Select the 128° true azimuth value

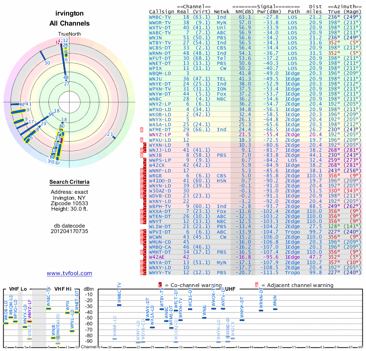coord(334,227)
